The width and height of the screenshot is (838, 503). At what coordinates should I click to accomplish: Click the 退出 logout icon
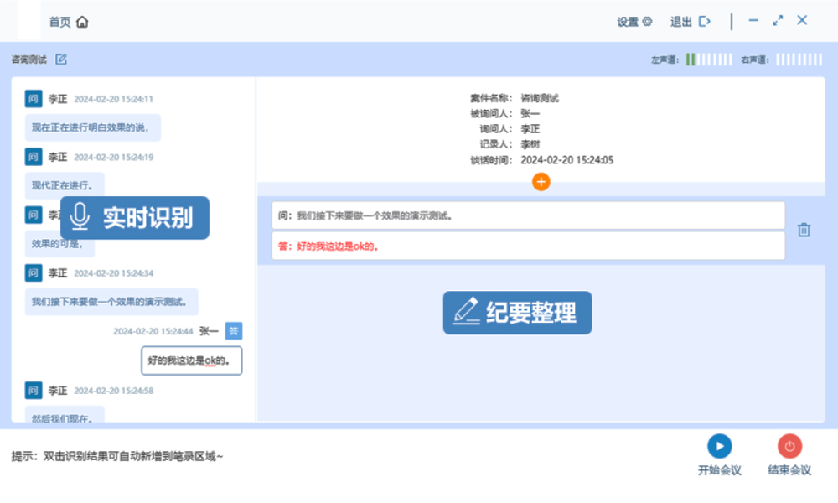705,22
